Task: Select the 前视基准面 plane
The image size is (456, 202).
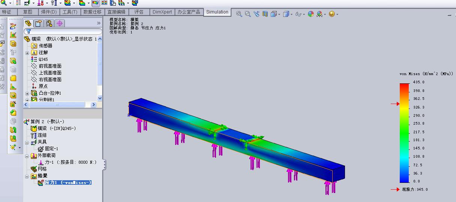Action: [46, 66]
